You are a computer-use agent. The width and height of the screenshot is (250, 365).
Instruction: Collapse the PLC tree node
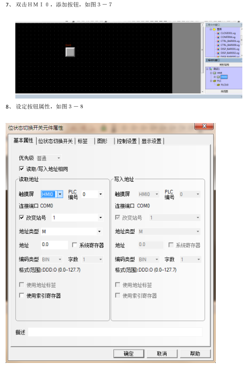click(211, 81)
